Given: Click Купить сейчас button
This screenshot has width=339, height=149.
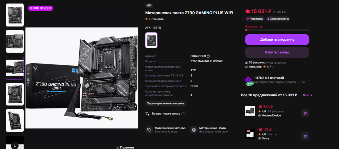Looking at the screenshot, I should pyautogui.click(x=277, y=52).
